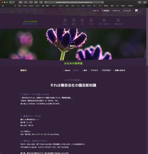This screenshot has width=148, height=154.
Task: Click the icon above アクセス in header navigation
Action: tap(91, 20)
